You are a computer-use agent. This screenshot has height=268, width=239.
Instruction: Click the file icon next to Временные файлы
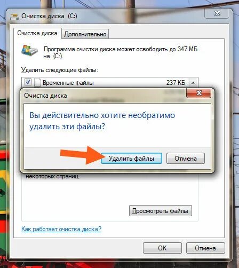click(x=37, y=82)
